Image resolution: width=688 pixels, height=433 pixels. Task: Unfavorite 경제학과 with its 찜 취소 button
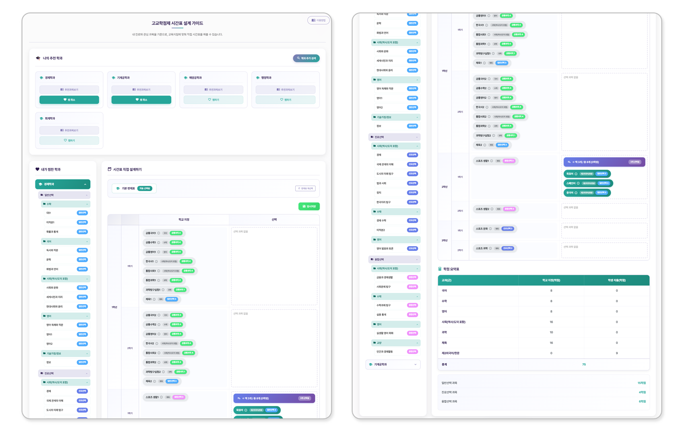coord(69,100)
